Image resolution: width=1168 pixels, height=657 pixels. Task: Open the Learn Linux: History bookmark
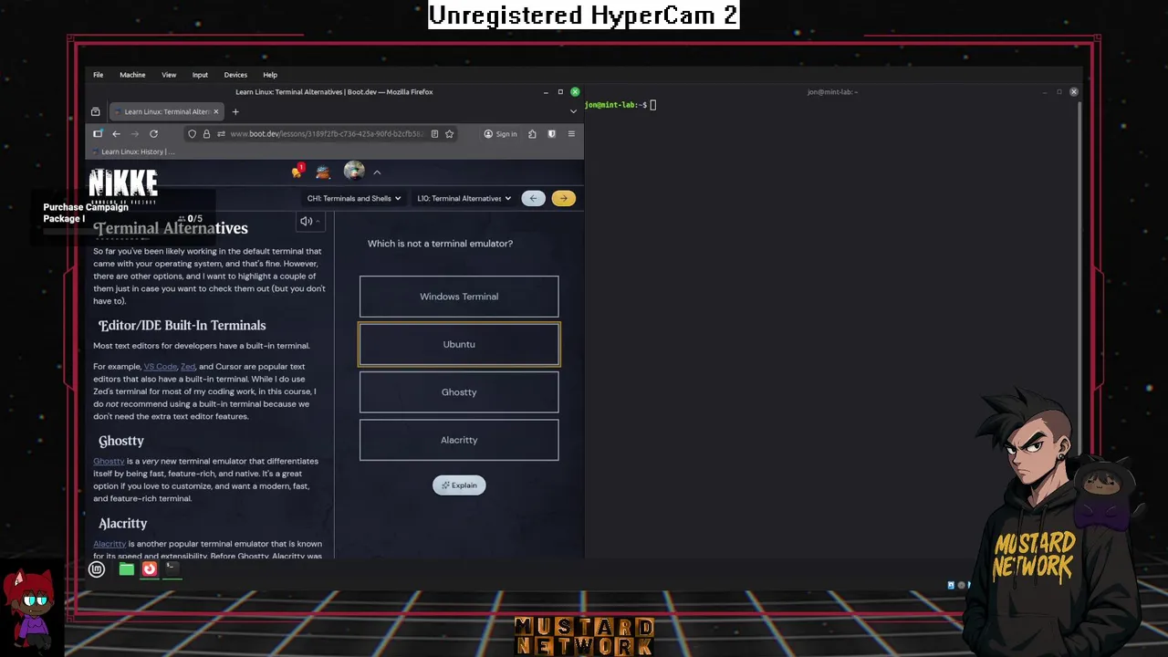click(x=134, y=151)
